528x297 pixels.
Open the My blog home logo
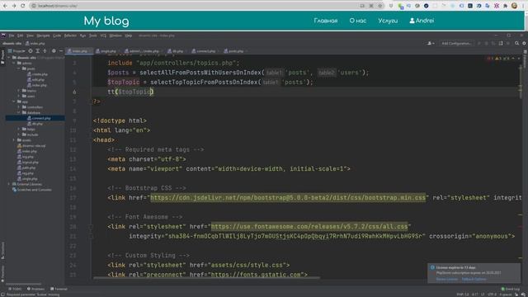106,21
